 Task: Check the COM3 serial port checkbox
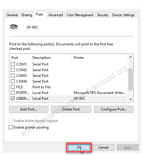click(x=13, y=76)
